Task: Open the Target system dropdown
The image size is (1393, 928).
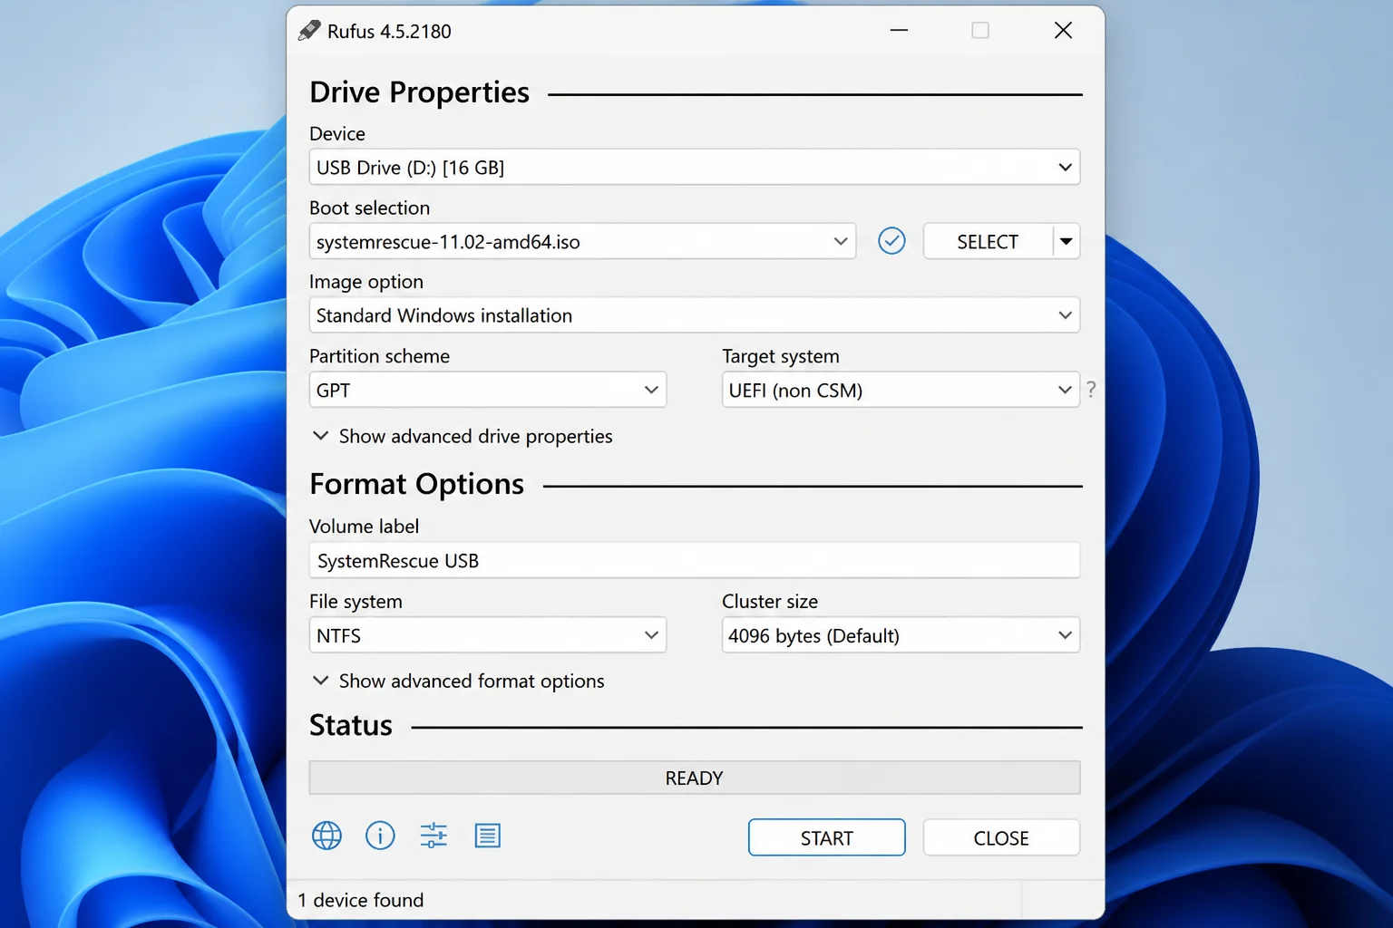Action: (901, 390)
